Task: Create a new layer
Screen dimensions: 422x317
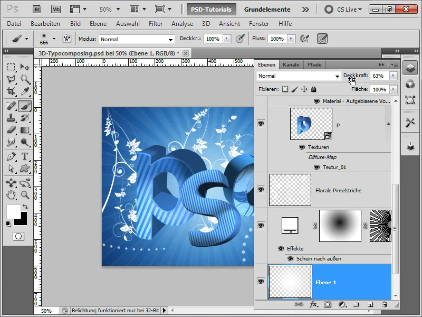Action: [370, 305]
